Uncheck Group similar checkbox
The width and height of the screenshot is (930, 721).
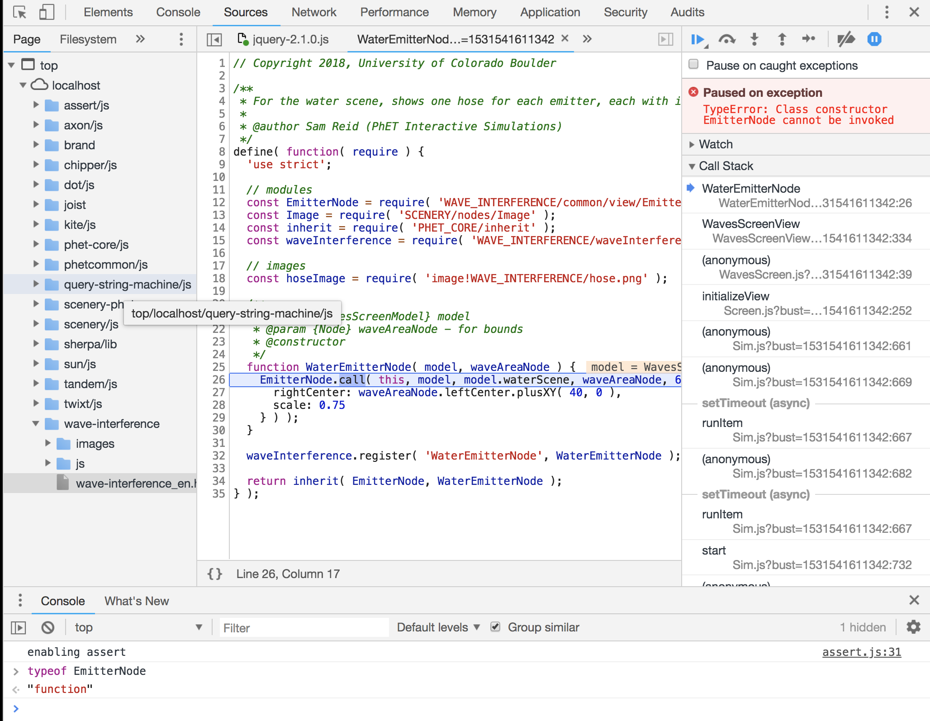click(495, 627)
